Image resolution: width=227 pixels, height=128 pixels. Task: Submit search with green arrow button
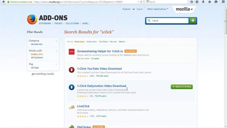(193, 21)
